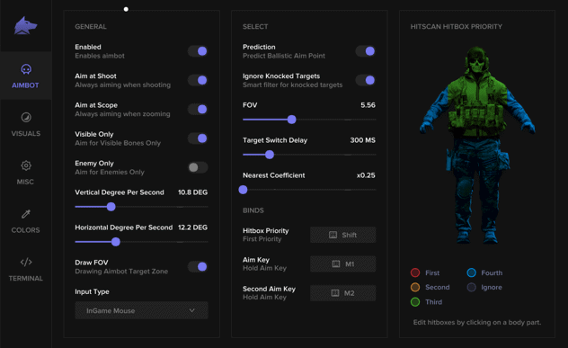This screenshot has width=568, height=348.
Task: Click keyboard icon in Shift bind
Action: coord(333,235)
